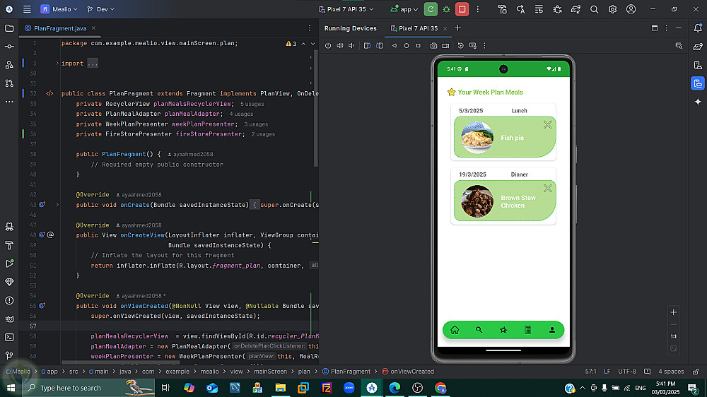The width and height of the screenshot is (707, 397).
Task: Open IDE settings gear
Action: click(612, 9)
